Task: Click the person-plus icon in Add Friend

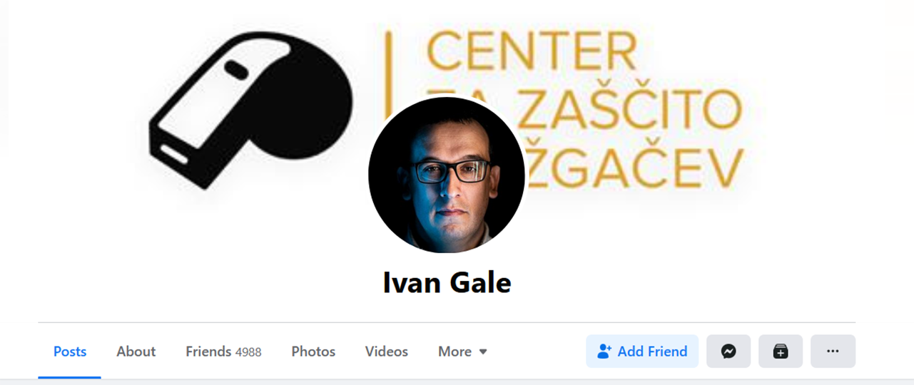Action: pos(604,351)
